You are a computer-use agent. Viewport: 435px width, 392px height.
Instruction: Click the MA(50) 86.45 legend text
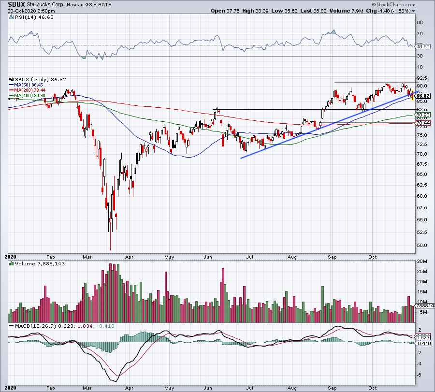coord(29,85)
